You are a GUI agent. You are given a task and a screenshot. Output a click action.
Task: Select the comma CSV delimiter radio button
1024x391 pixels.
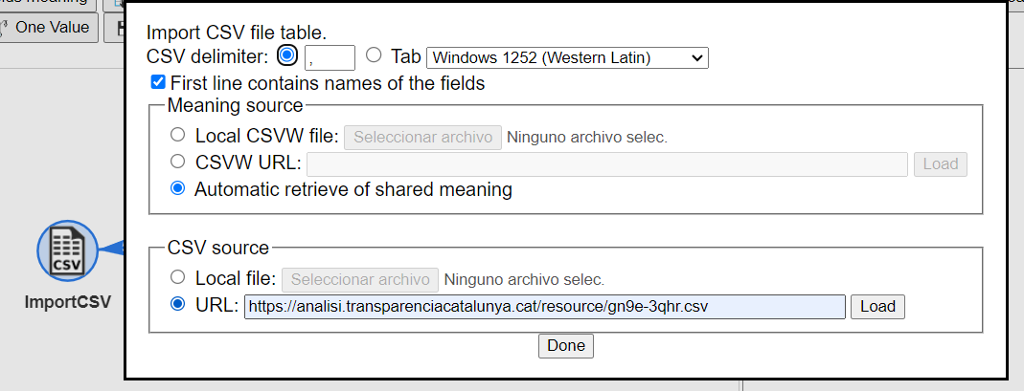286,55
